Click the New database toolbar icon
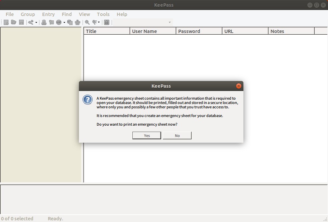 pyautogui.click(x=6, y=22)
